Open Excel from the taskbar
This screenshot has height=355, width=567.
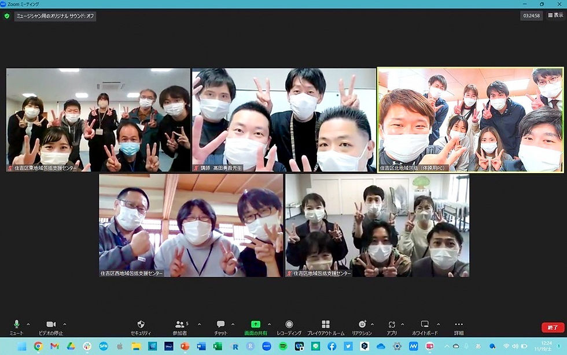218,346
